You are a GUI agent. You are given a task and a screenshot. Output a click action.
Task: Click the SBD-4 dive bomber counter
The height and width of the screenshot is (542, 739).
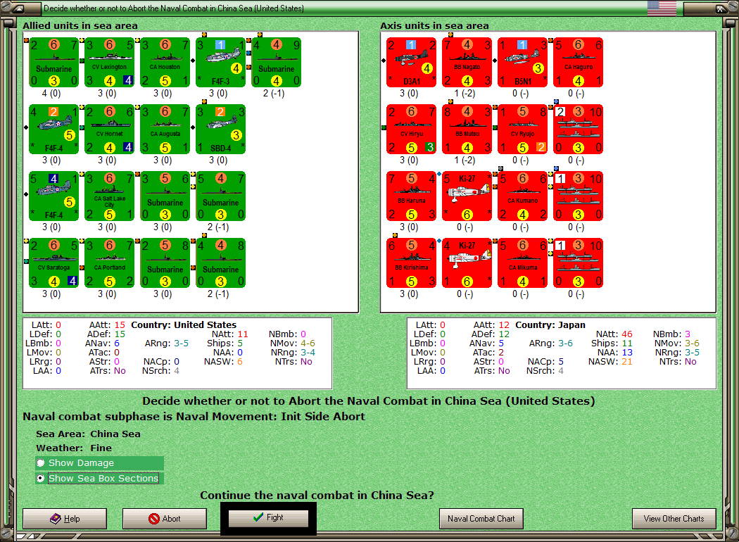point(220,129)
